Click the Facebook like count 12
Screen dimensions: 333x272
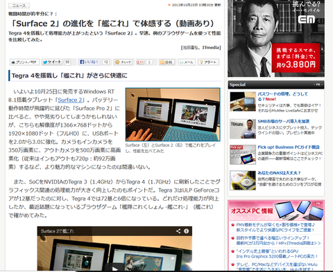(106, 62)
